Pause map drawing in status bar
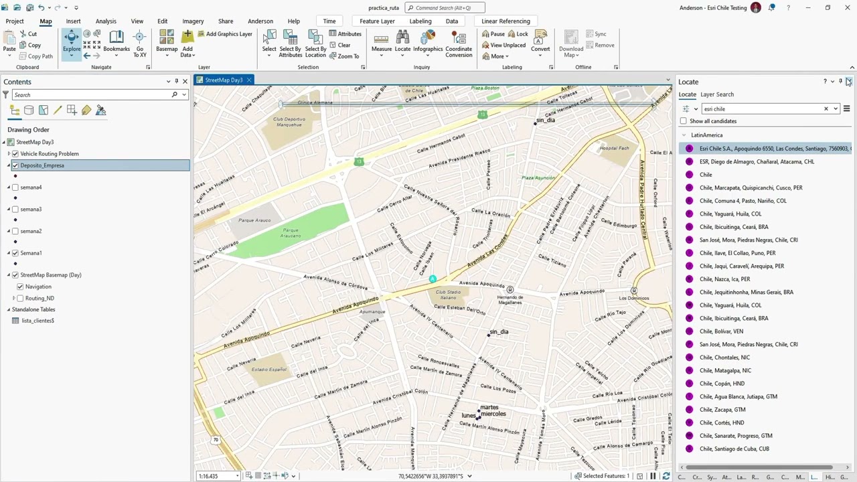Image resolution: width=857 pixels, height=482 pixels. coord(653,476)
